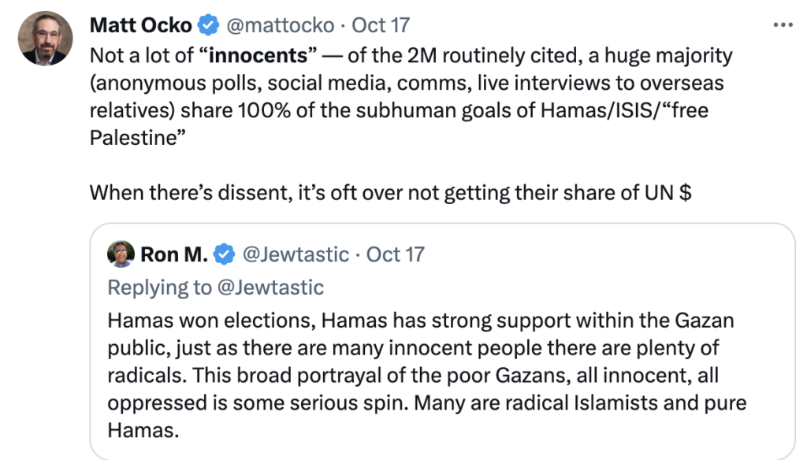This screenshot has height=460, width=807.
Task: Click Matt Ocko's blue verified badge
Action: pos(207,25)
